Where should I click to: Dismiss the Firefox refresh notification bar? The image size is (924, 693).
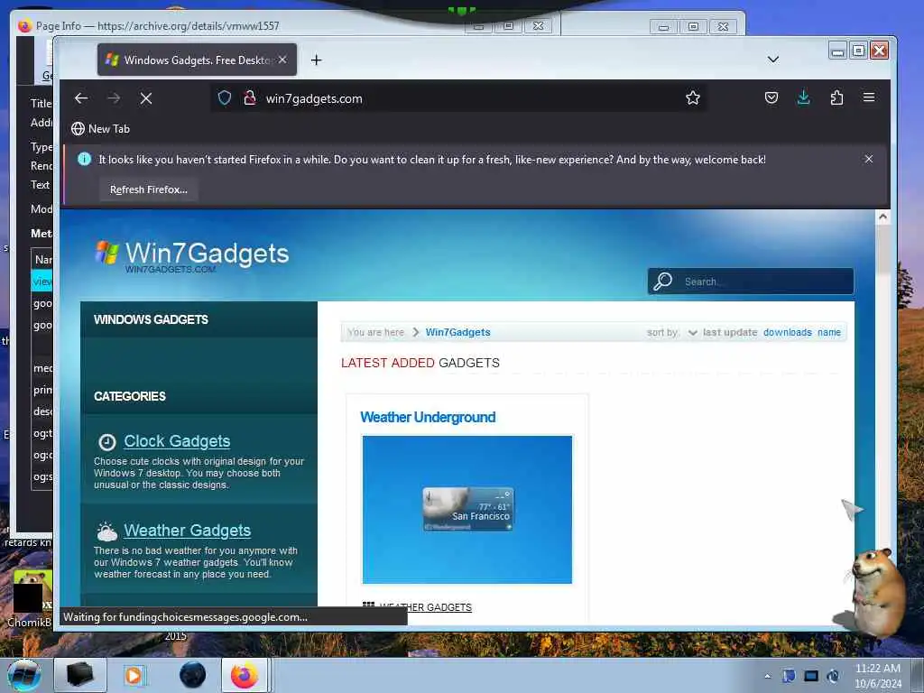click(x=869, y=159)
